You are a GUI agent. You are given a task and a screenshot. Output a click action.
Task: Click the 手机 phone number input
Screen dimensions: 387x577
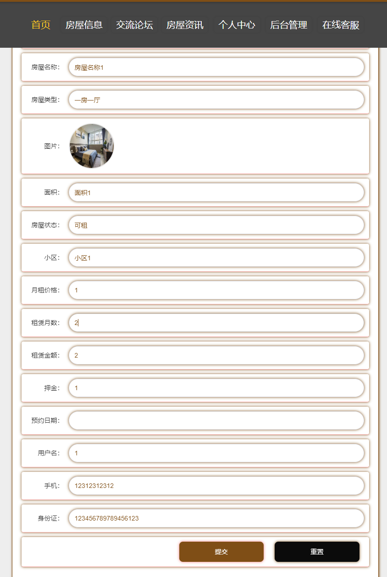pos(216,485)
